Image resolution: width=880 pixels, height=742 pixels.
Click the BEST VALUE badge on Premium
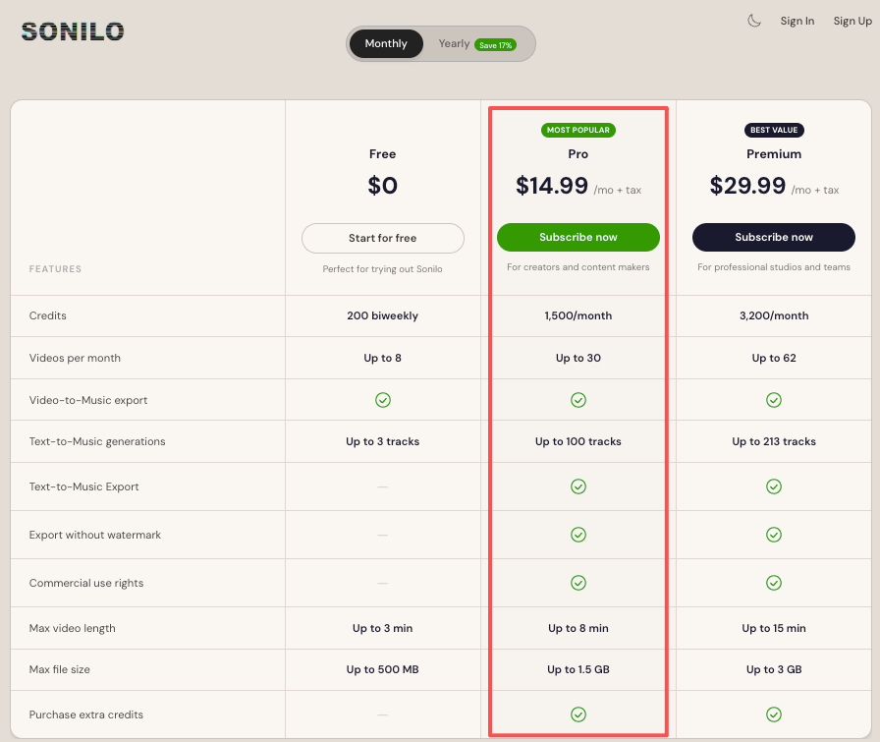pos(773,130)
